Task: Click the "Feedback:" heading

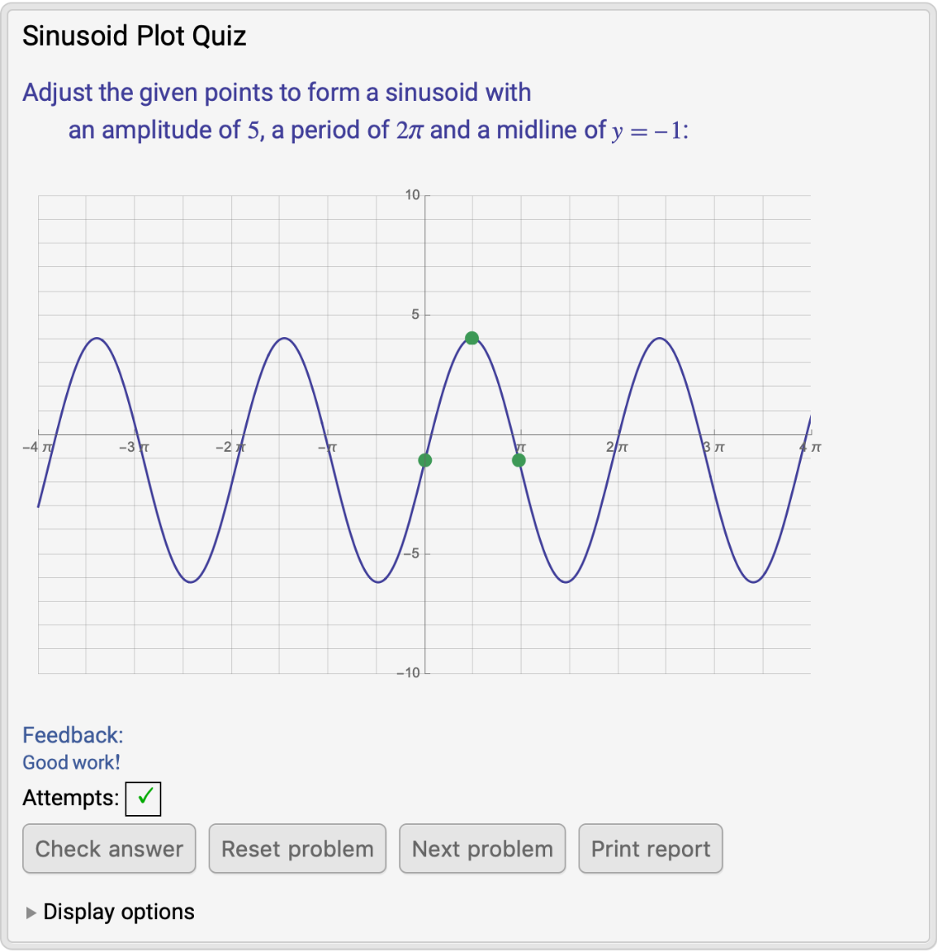Action: [x=73, y=735]
